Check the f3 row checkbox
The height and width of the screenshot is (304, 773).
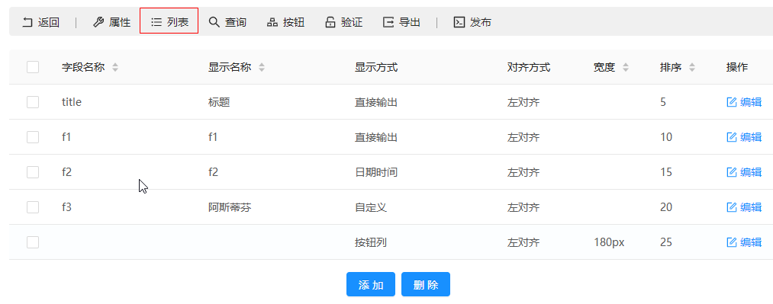(33, 207)
